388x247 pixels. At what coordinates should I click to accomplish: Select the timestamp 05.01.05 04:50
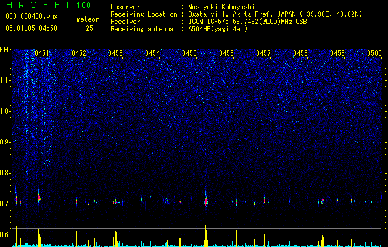click(31, 28)
